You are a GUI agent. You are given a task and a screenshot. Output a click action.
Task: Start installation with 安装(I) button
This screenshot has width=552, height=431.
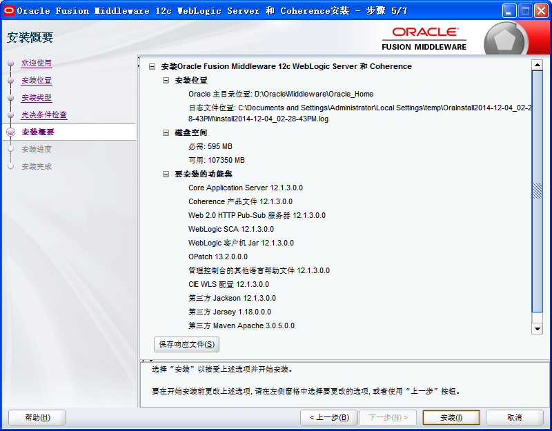tap(451, 418)
